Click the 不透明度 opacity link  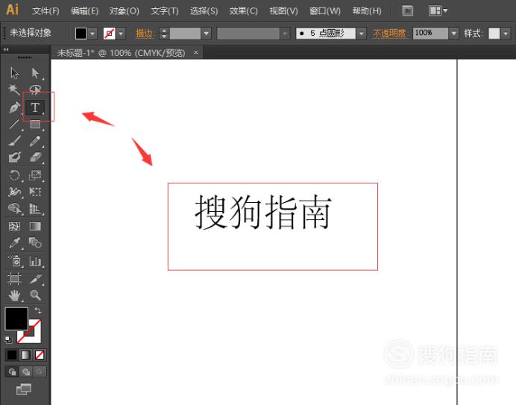389,34
